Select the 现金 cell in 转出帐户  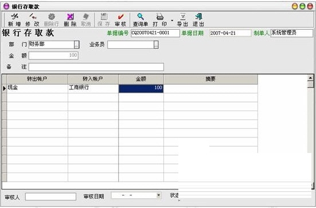pos(37,88)
